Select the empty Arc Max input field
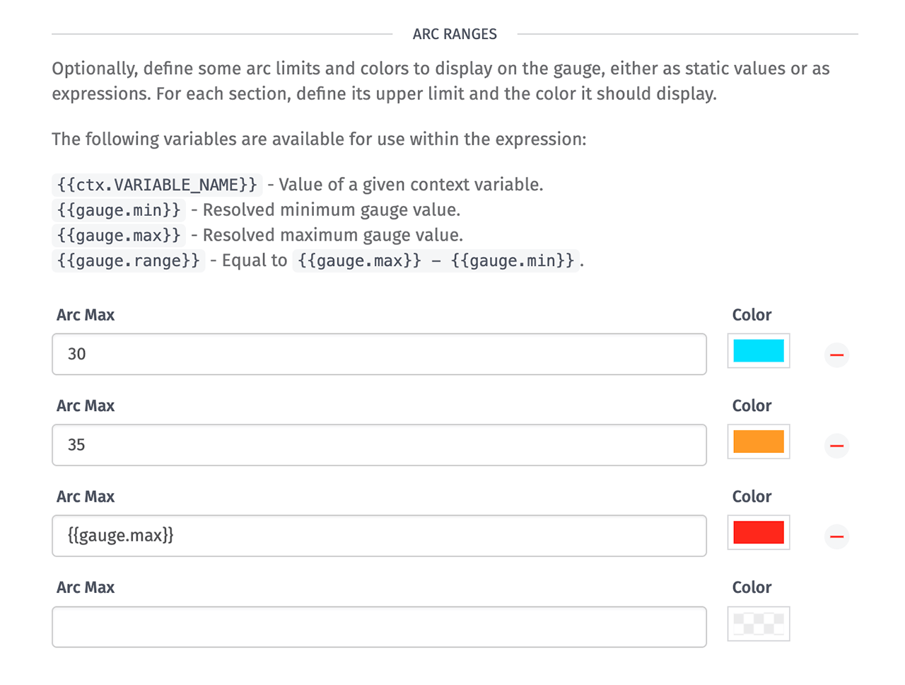 click(379, 627)
